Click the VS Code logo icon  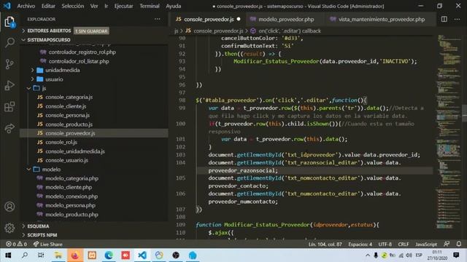click(x=7, y=6)
